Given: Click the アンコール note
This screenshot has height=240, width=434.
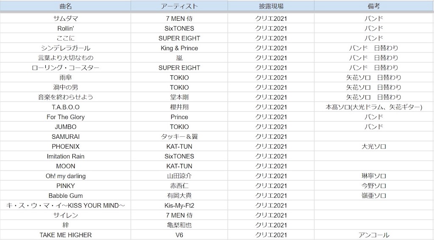Looking at the screenshot, I should [x=374, y=235].
